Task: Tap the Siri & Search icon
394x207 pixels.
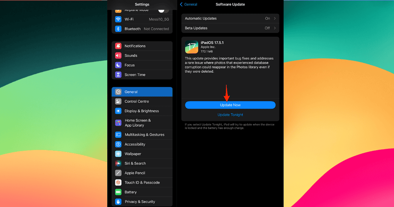Action: click(118, 164)
